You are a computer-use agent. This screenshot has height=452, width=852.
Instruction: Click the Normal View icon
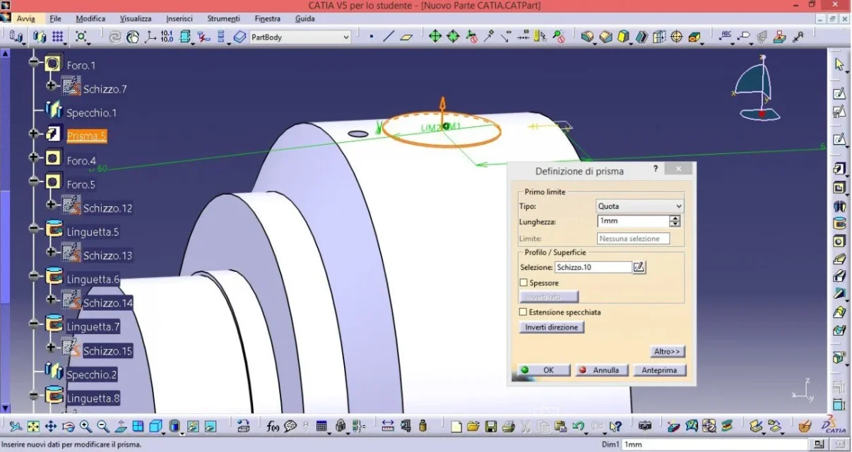pyautogui.click(x=121, y=427)
